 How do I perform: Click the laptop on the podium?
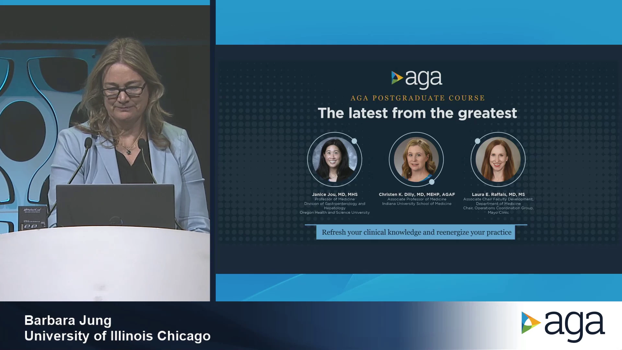115,205
